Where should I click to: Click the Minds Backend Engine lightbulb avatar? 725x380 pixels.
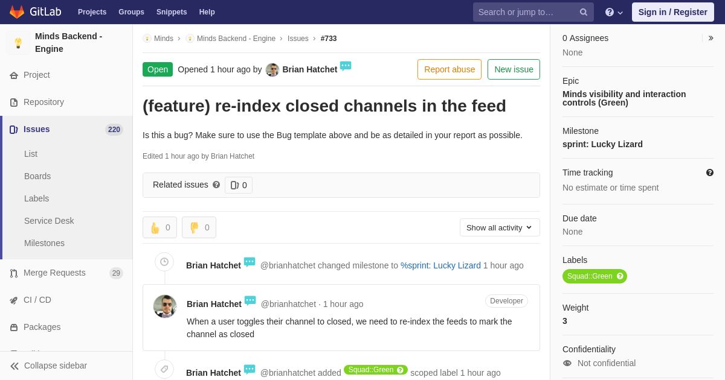pos(18,43)
